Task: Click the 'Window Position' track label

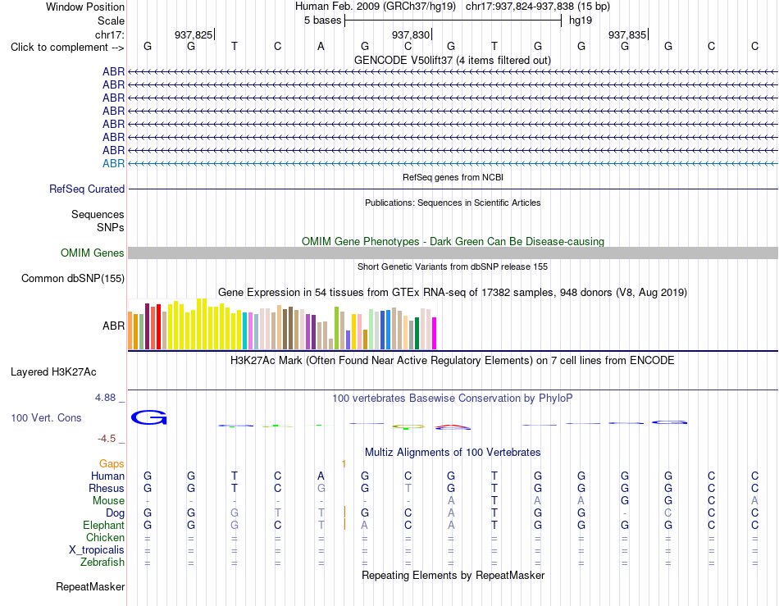Action: pos(85,7)
